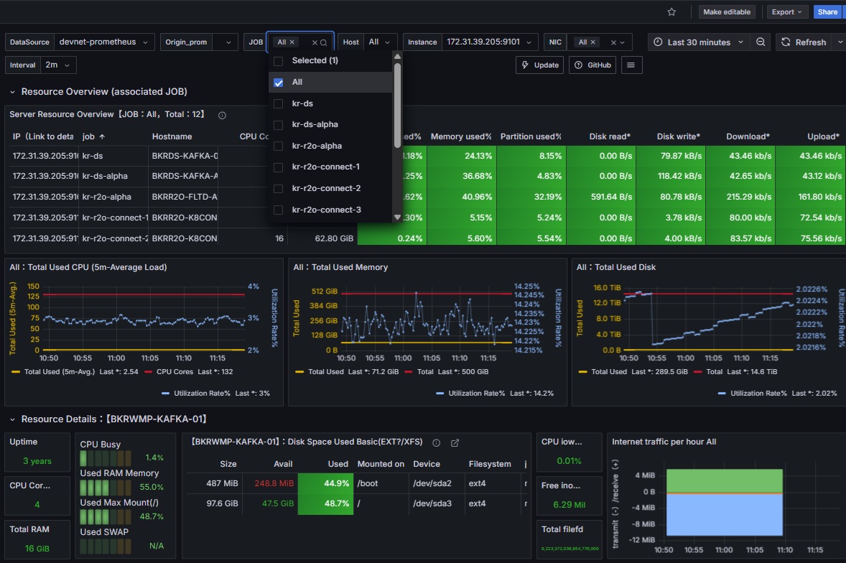The width and height of the screenshot is (846, 563).
Task: Click BKRDS-KAFKA hostname in kr-ds-alpha row
Action: [185, 176]
